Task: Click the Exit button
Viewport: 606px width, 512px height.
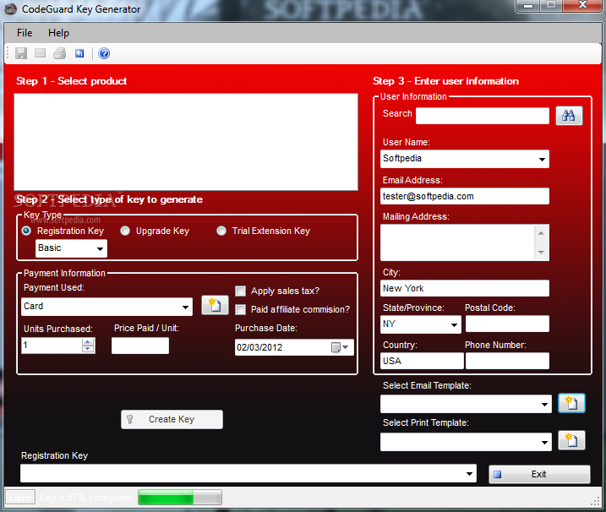Action: pos(539,474)
